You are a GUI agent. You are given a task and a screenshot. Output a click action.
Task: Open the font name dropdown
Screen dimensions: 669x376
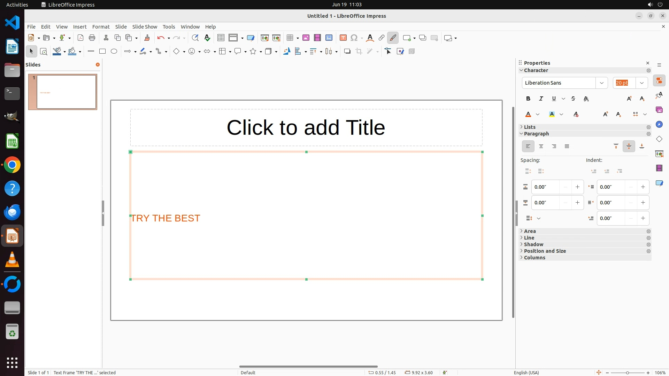[601, 83]
